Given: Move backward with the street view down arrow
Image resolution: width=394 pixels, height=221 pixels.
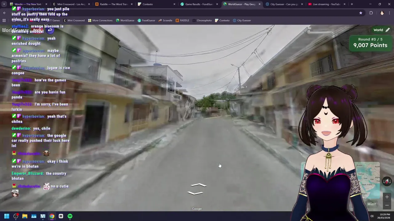Looking at the screenshot, I should pyautogui.click(x=195, y=193).
